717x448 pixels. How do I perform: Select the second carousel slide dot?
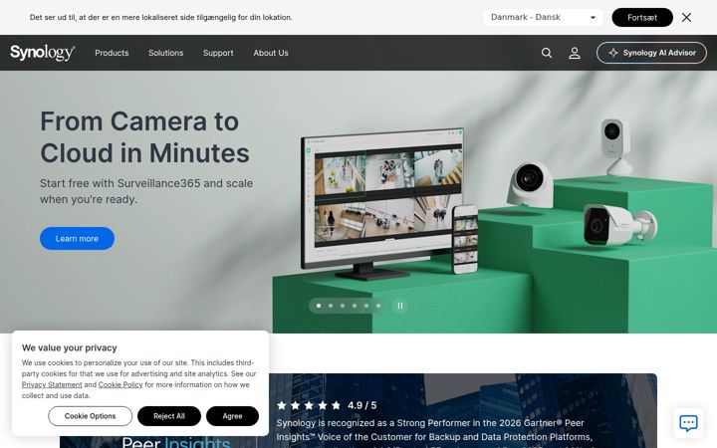coord(331,306)
